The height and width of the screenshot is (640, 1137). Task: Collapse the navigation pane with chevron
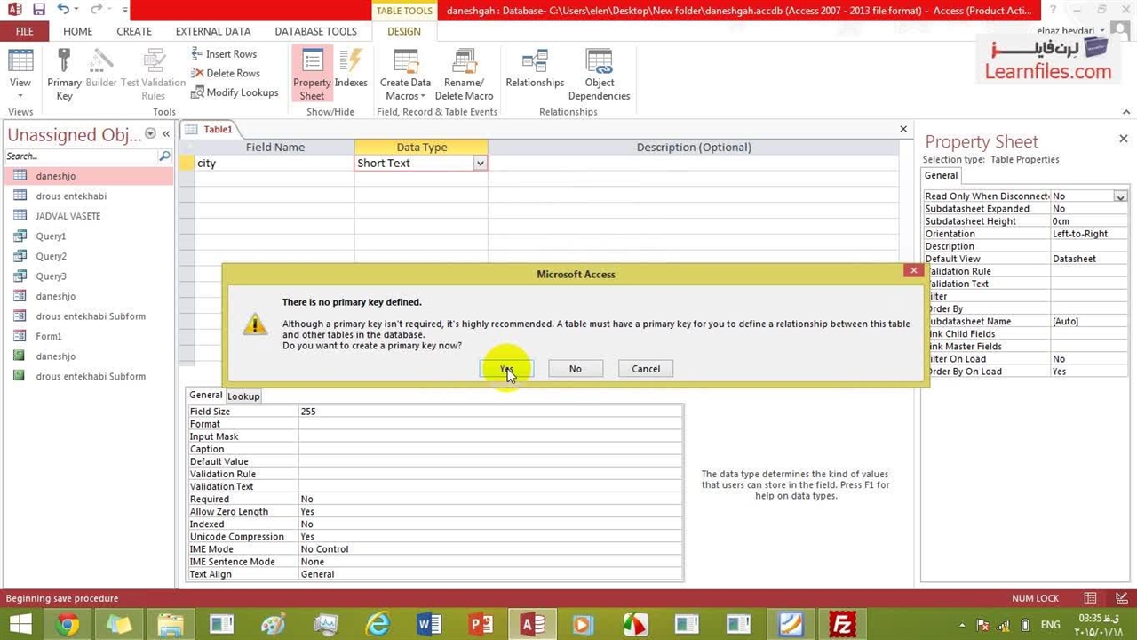pyautogui.click(x=166, y=134)
